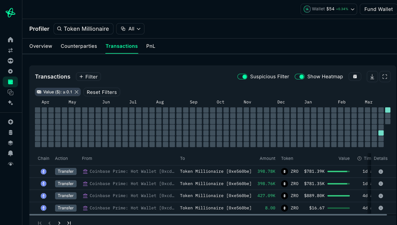This screenshot has width=397, height=225.
Task: Click the value bar in $781.39K row
Action: [338, 171]
